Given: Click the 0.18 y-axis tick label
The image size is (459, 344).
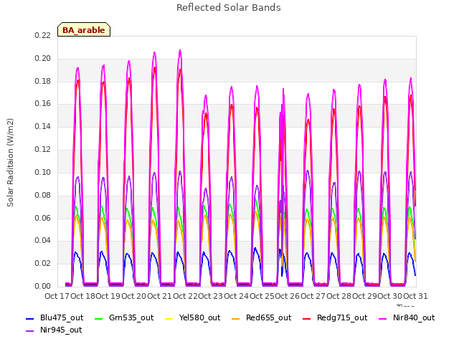Looking at the screenshot, I should pyautogui.click(x=43, y=81).
